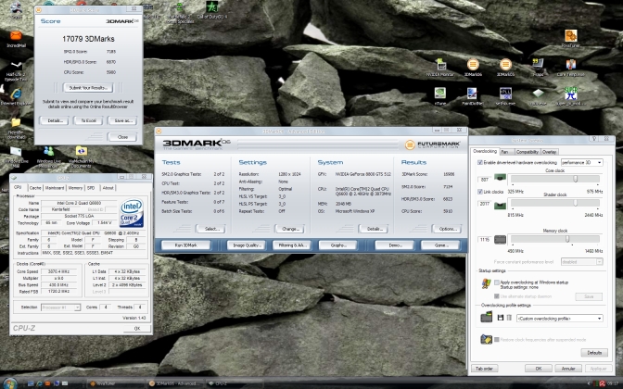This screenshot has height=389, width=623.
Task: Click the Memory clock slider handle
Action: (x=567, y=239)
